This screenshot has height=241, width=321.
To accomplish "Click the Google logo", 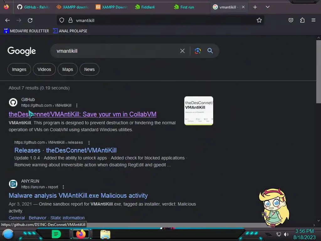I will pyautogui.click(x=22, y=51).
